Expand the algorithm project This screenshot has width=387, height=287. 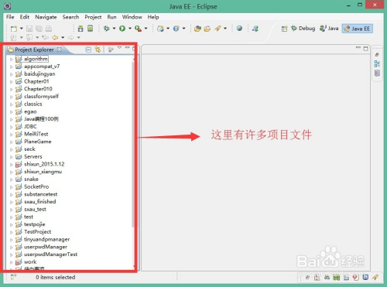[x=11, y=60]
